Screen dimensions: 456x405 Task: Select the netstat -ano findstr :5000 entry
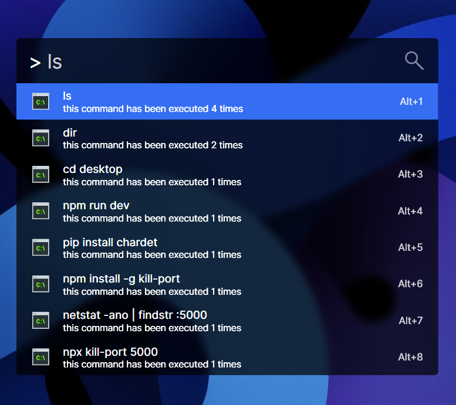pos(227,321)
